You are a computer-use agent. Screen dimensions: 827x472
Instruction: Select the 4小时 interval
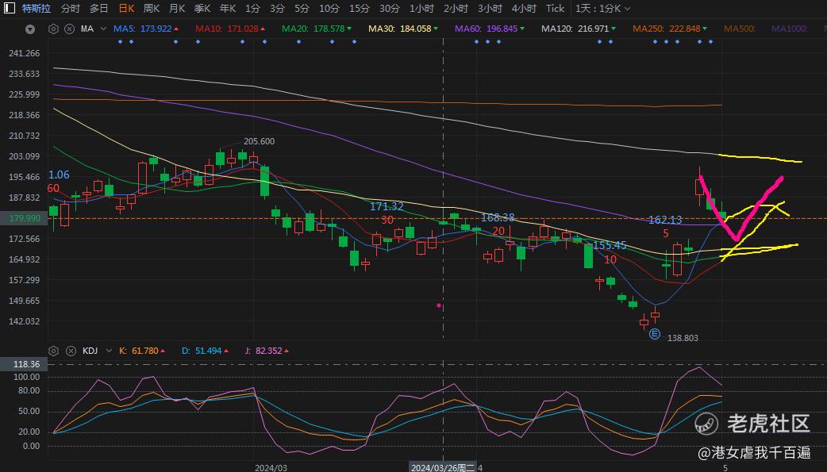(524, 9)
